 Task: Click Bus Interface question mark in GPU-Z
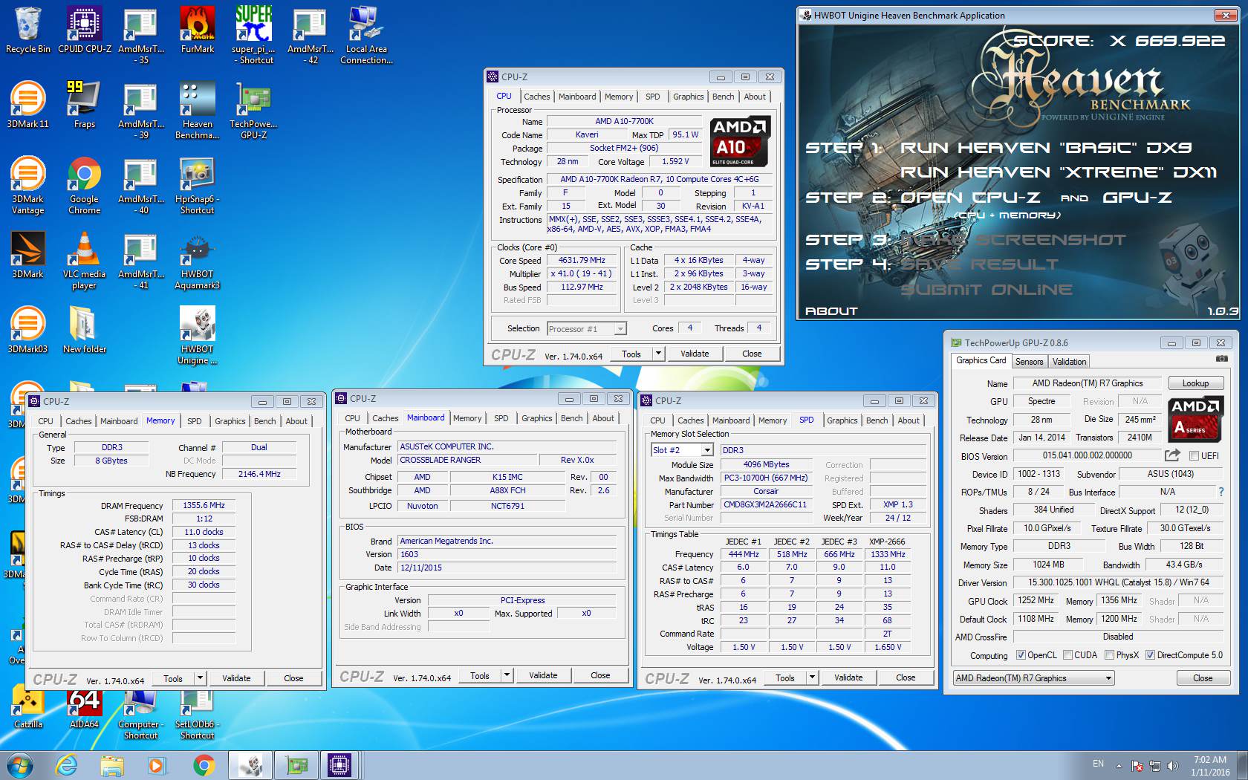pyautogui.click(x=1221, y=492)
